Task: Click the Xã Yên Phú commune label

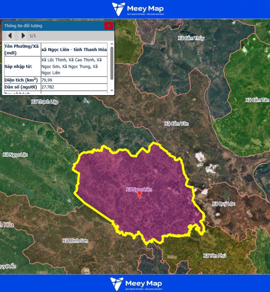Action: coord(215,255)
